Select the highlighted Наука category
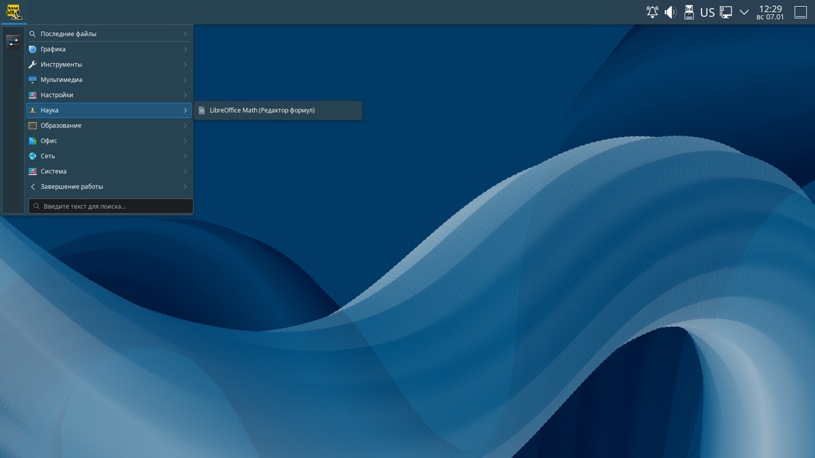This screenshot has width=815, height=458. tap(109, 110)
